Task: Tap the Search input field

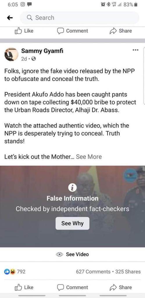Action: point(80,18)
